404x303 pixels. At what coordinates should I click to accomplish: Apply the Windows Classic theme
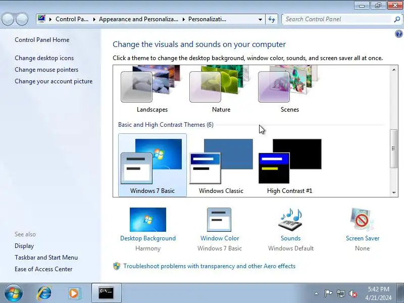point(221,165)
